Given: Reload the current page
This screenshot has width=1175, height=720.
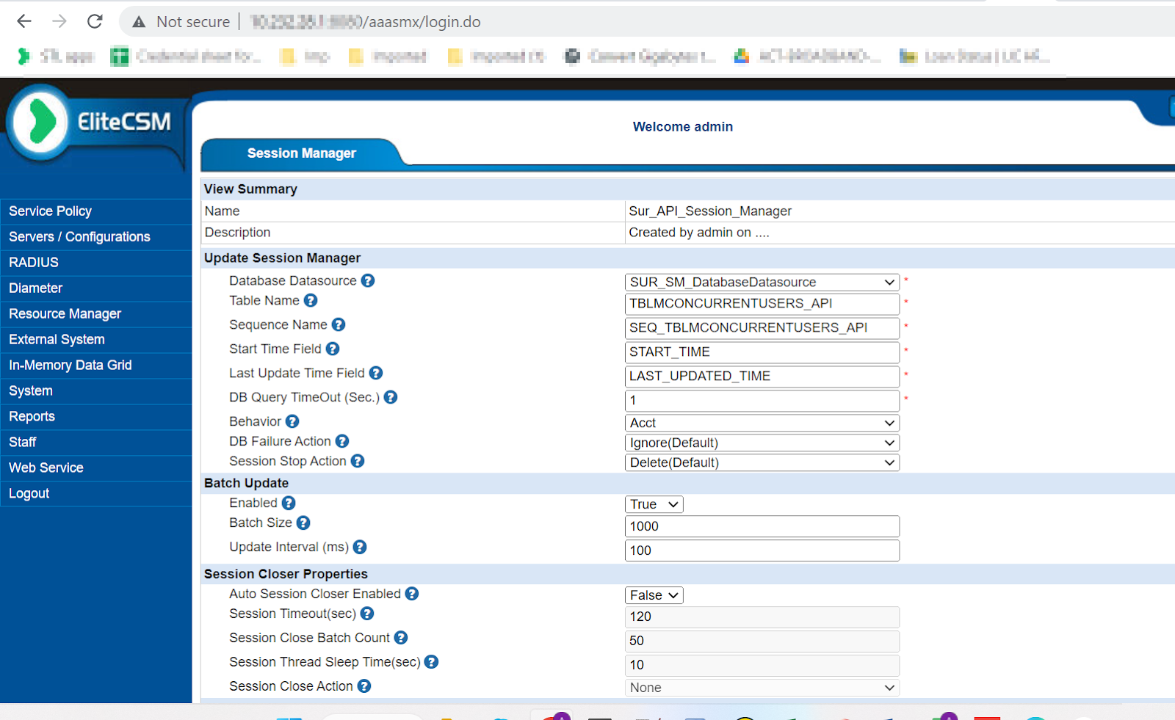Looking at the screenshot, I should [x=95, y=21].
